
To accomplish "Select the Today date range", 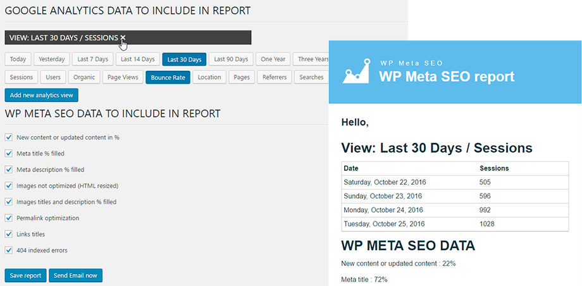I will pyautogui.click(x=18, y=59).
